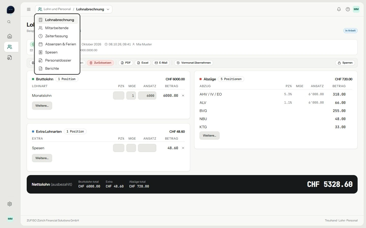Screen dimensions: 366x228
Task: Click the PZ% field in Spesen row
Action: (x=119, y=148)
